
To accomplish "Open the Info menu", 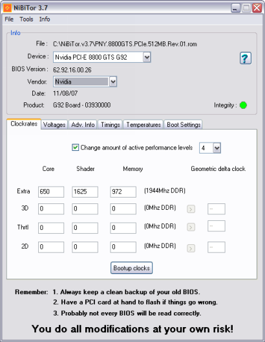I will click(45, 19).
